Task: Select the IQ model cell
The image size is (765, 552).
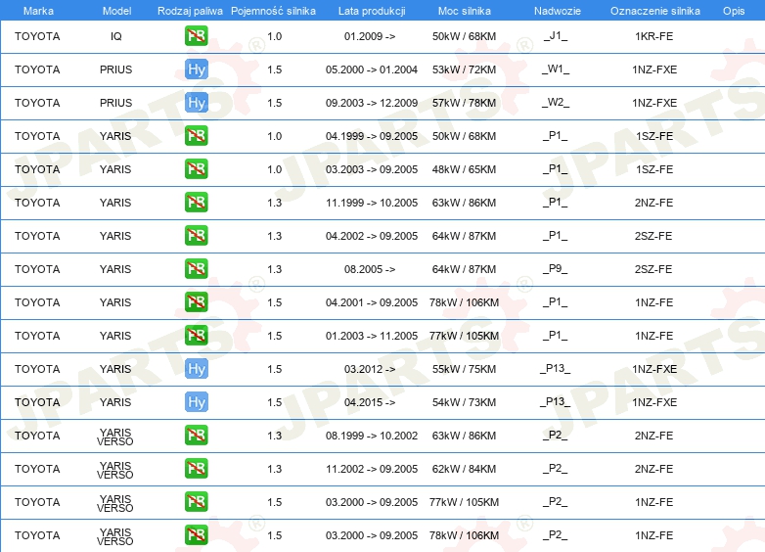Action: (x=116, y=36)
